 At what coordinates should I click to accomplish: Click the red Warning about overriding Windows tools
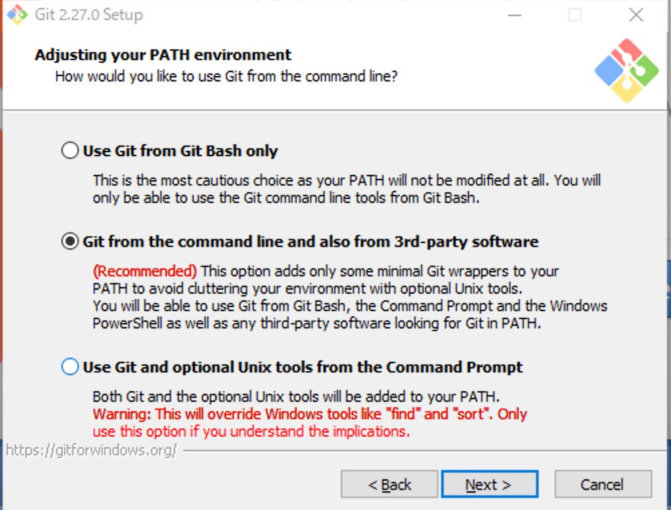pyautogui.click(x=309, y=414)
